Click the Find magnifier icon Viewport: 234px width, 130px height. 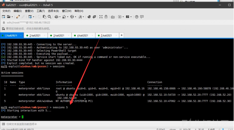[49, 17]
